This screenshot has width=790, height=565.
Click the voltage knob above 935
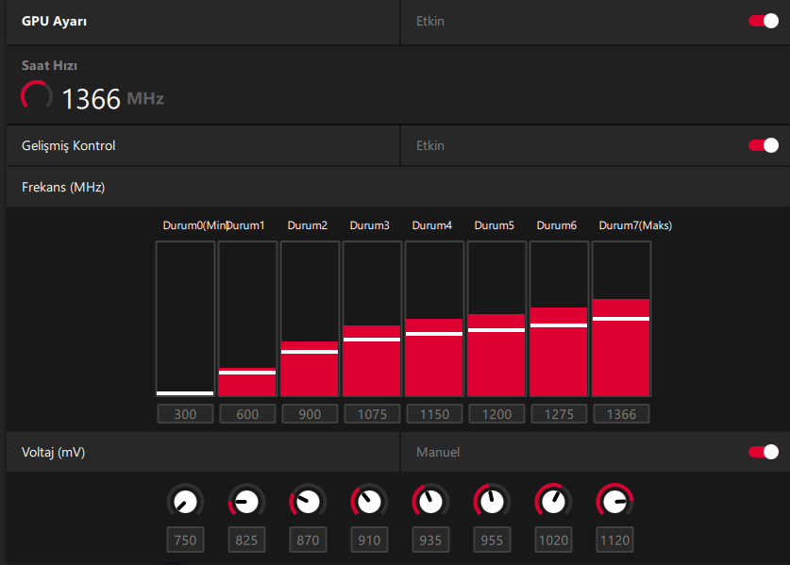[x=430, y=502]
